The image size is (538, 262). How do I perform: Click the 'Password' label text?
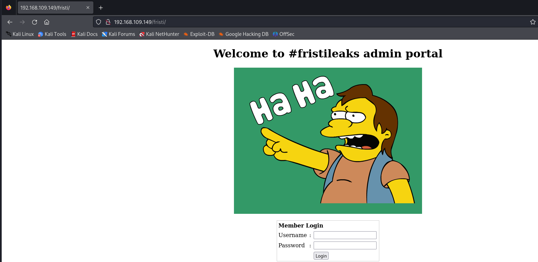point(291,245)
